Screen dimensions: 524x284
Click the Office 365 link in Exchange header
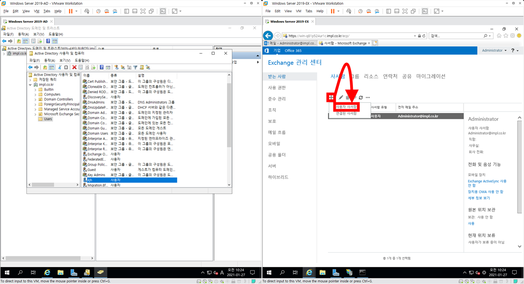[293, 51]
